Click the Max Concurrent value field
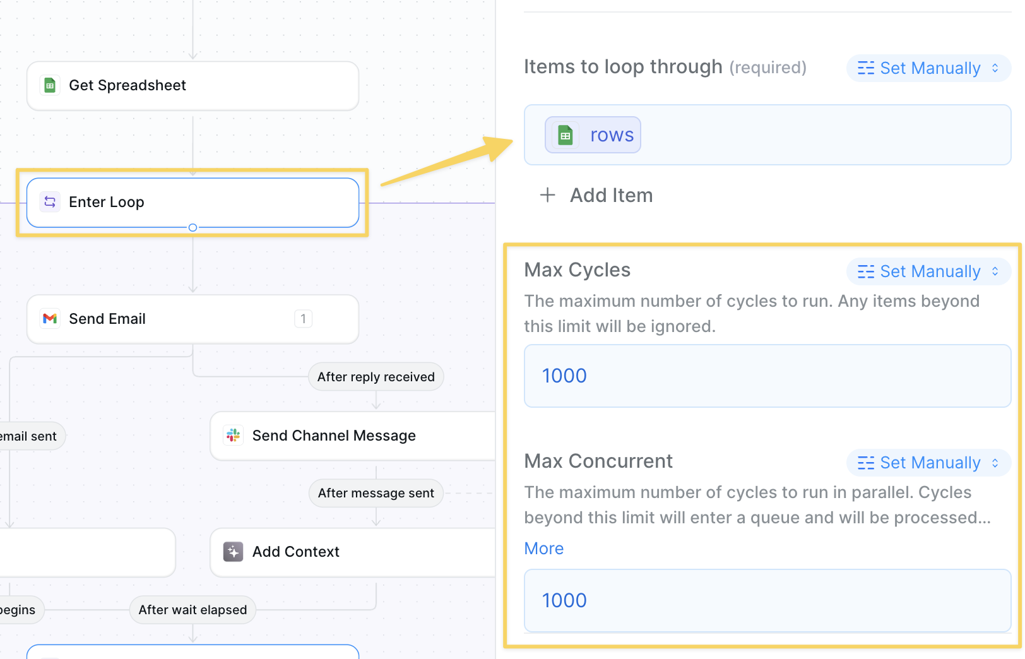The image size is (1025, 659). pos(767,600)
